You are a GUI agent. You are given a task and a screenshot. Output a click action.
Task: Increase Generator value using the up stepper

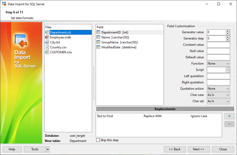pyautogui.click(x=228, y=31)
